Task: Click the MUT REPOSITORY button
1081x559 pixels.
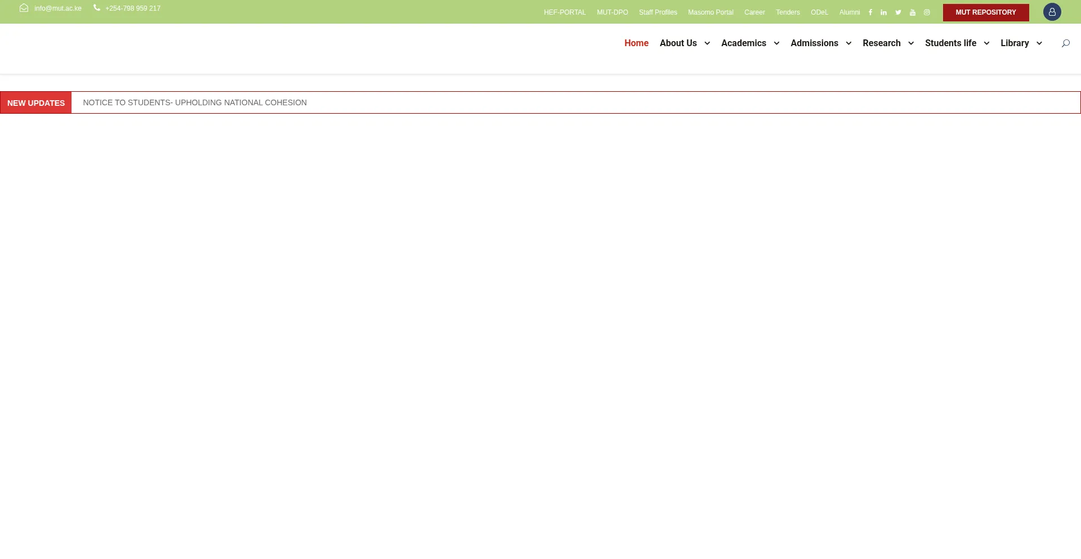Action: pyautogui.click(x=986, y=12)
